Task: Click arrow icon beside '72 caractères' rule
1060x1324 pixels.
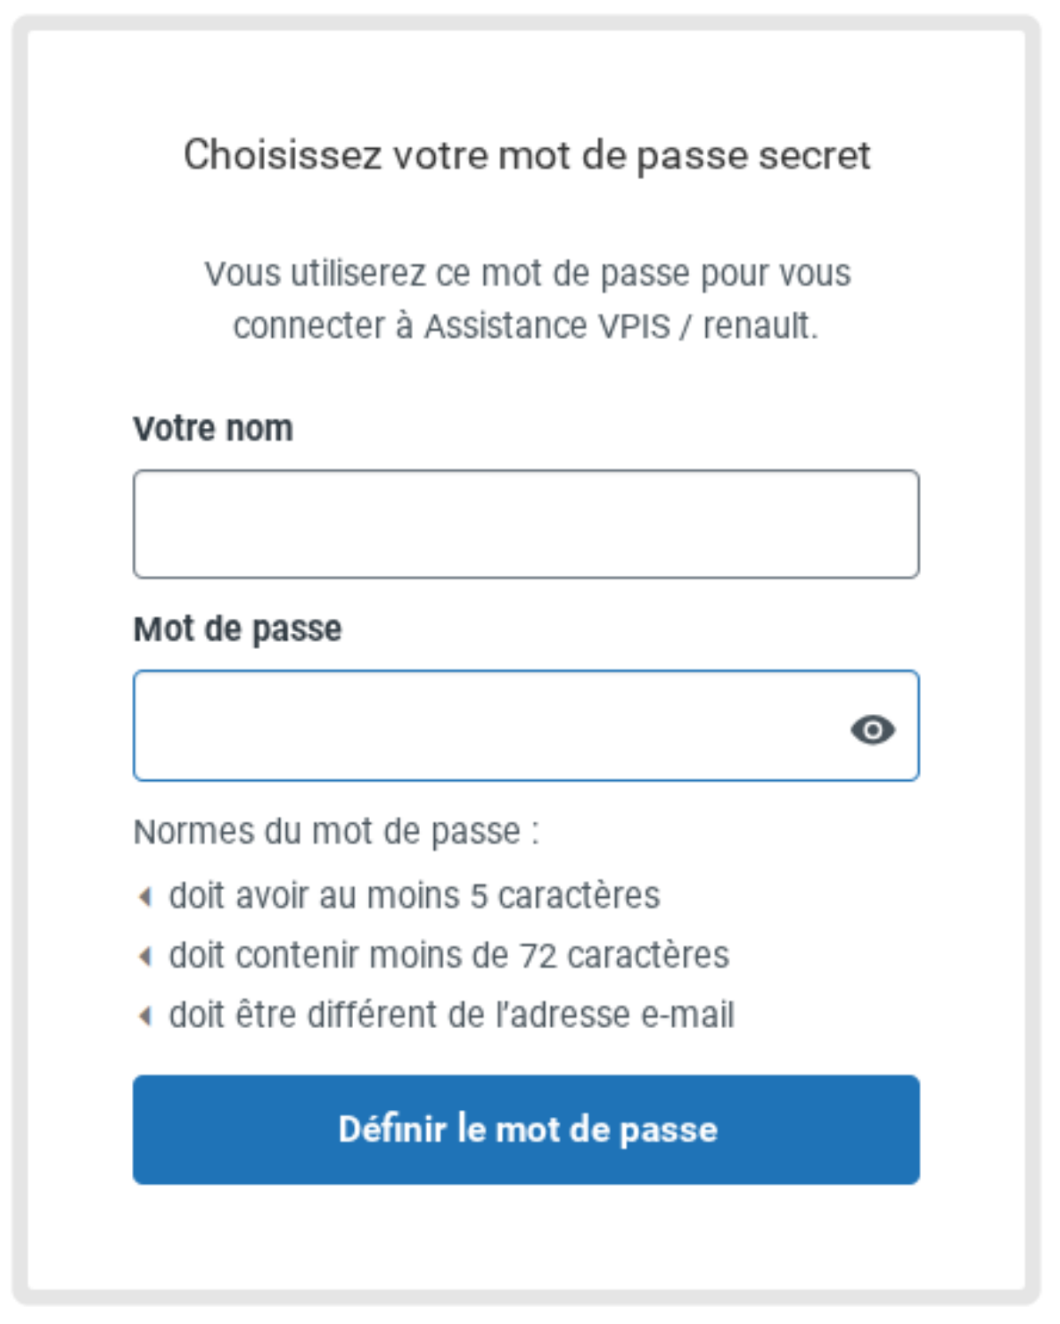Action: point(145,956)
